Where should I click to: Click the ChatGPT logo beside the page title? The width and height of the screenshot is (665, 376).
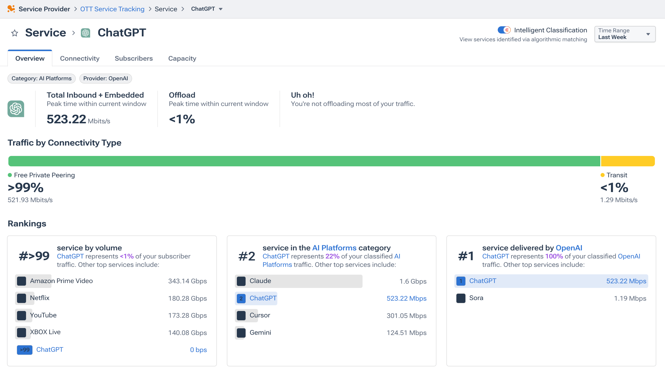pos(86,33)
